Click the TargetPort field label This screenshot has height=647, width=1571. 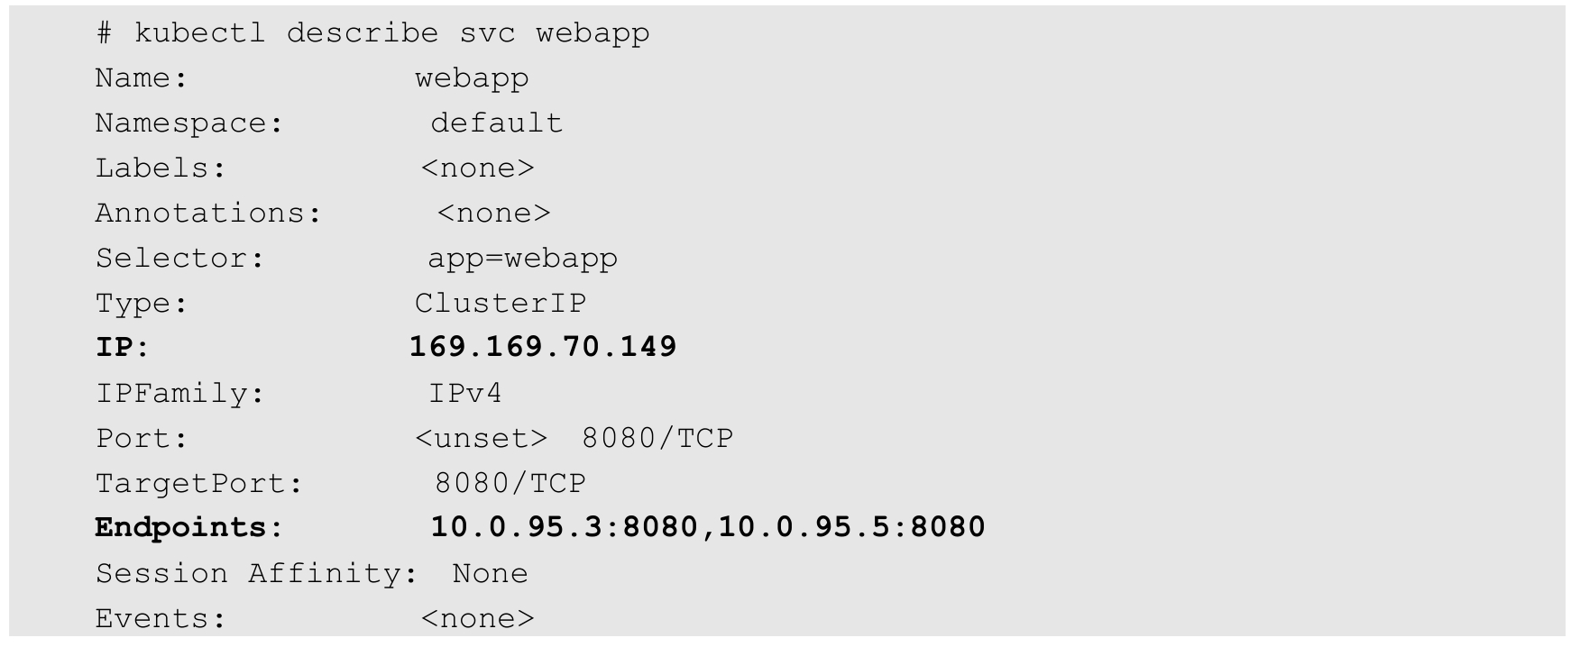click(x=199, y=483)
